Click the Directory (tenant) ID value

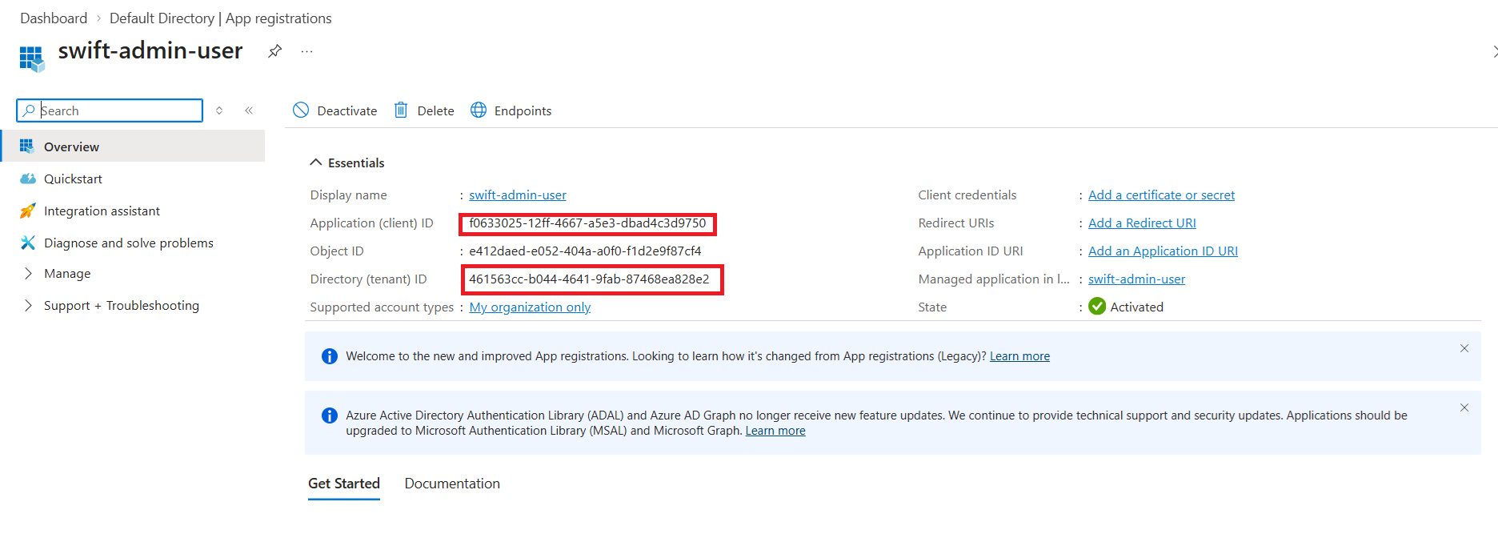pyautogui.click(x=589, y=279)
